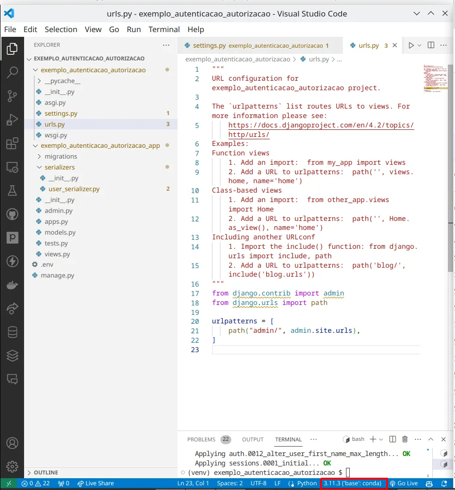Image resolution: width=455 pixels, height=490 pixels.
Task: Start Live Share from status bar
Action: (x=96, y=483)
